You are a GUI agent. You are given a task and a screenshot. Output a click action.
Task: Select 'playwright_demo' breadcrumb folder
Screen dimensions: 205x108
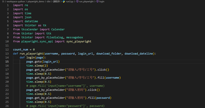[x=36, y=2]
